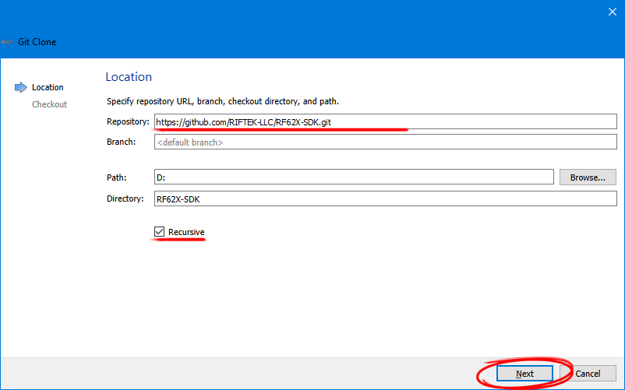Click the Git icon beside Git Clone title
625x390 pixels.
point(7,42)
